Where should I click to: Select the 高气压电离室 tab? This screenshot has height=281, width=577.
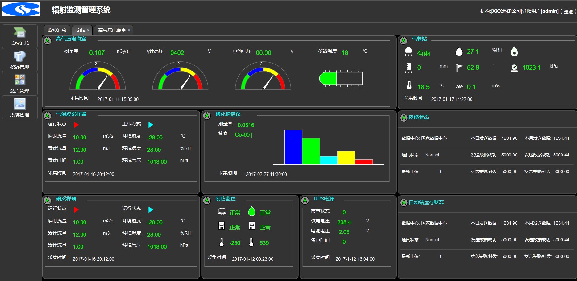(112, 30)
